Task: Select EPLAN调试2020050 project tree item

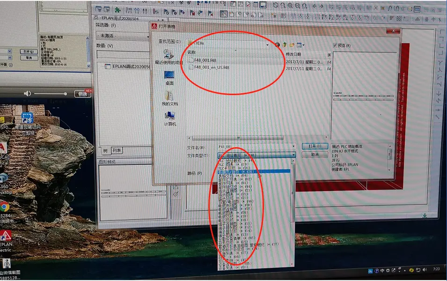Action: [128, 67]
